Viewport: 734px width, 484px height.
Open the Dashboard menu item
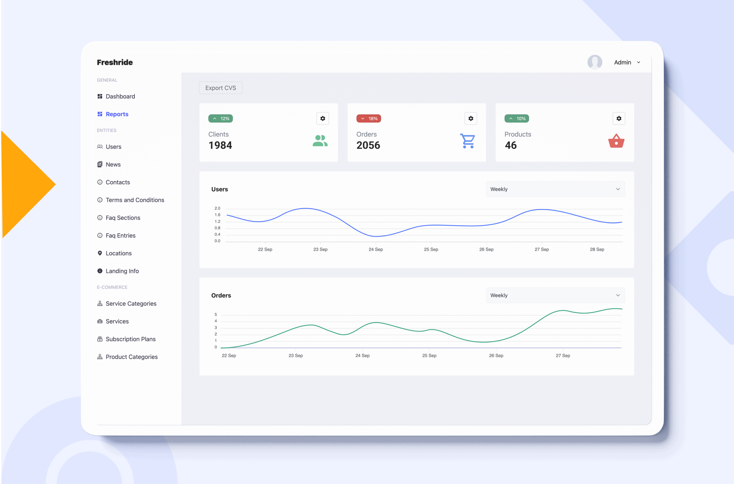[120, 96]
